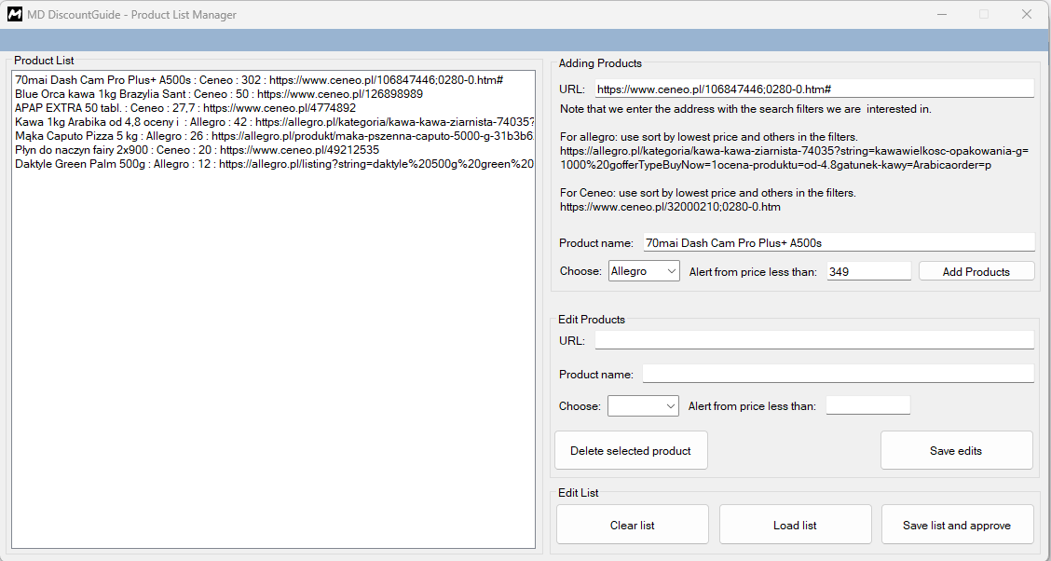Viewport: 1051px width, 561px height.
Task: Click the 'Note that we enter the address' text
Action: (745, 109)
